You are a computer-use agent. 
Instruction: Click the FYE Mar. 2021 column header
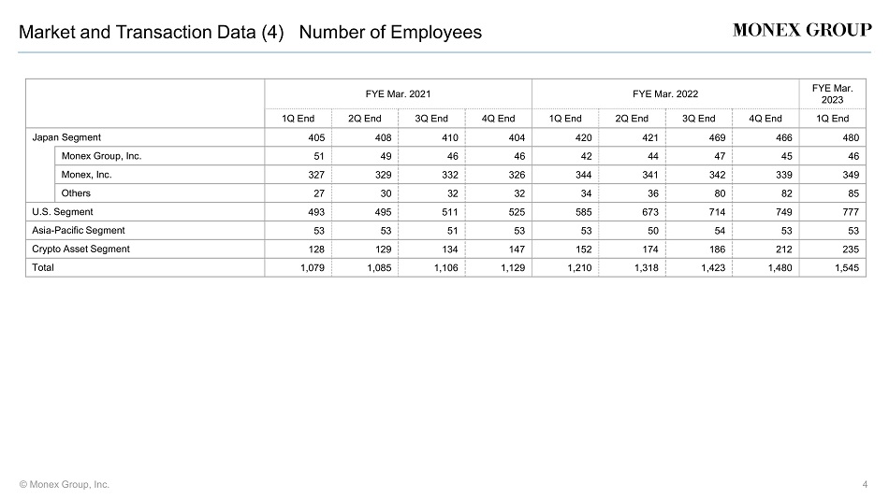[x=398, y=94]
